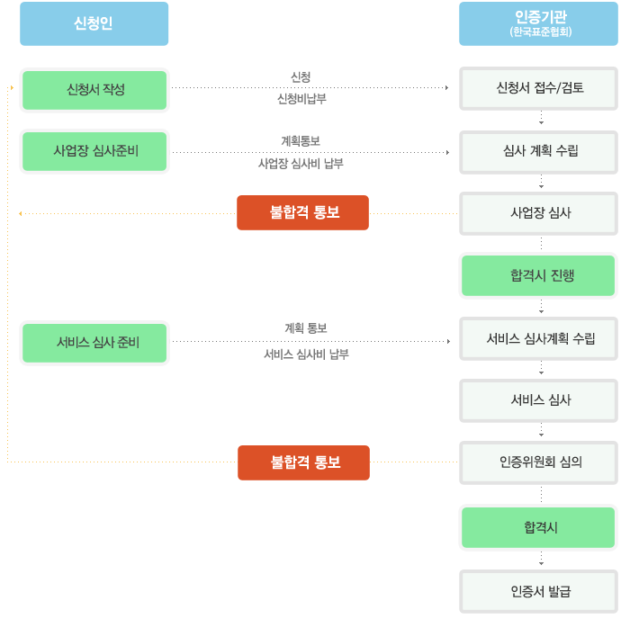Click the 사업장 심사 box

538,213
